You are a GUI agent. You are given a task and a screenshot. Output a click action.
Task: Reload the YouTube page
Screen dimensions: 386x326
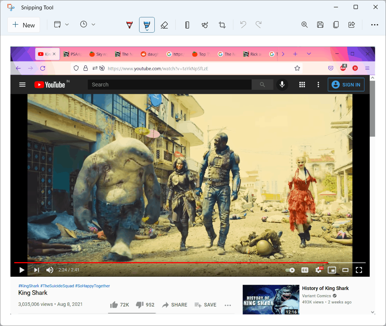point(42,68)
